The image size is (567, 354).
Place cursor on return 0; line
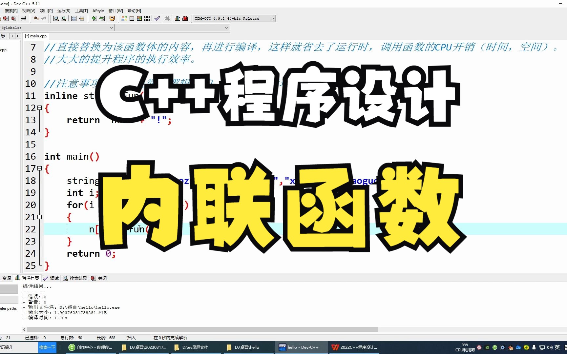(x=91, y=254)
